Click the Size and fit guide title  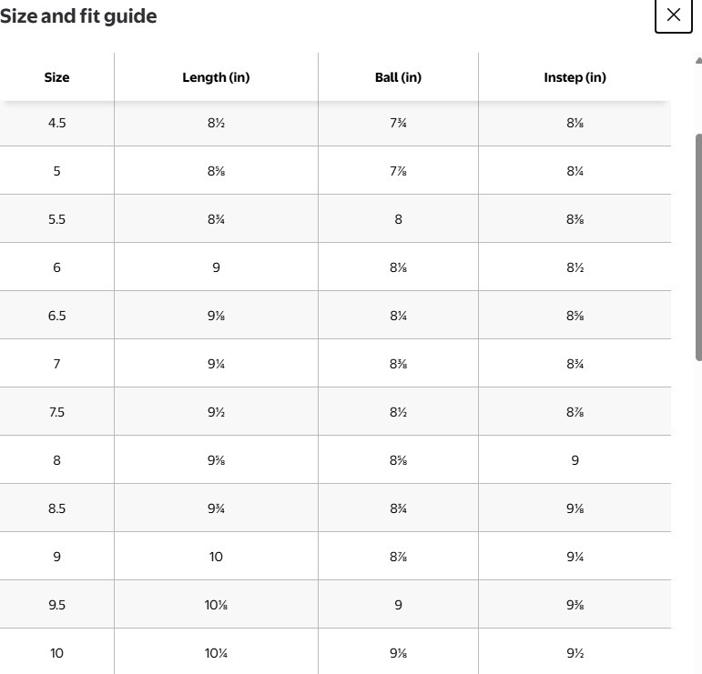click(x=78, y=16)
